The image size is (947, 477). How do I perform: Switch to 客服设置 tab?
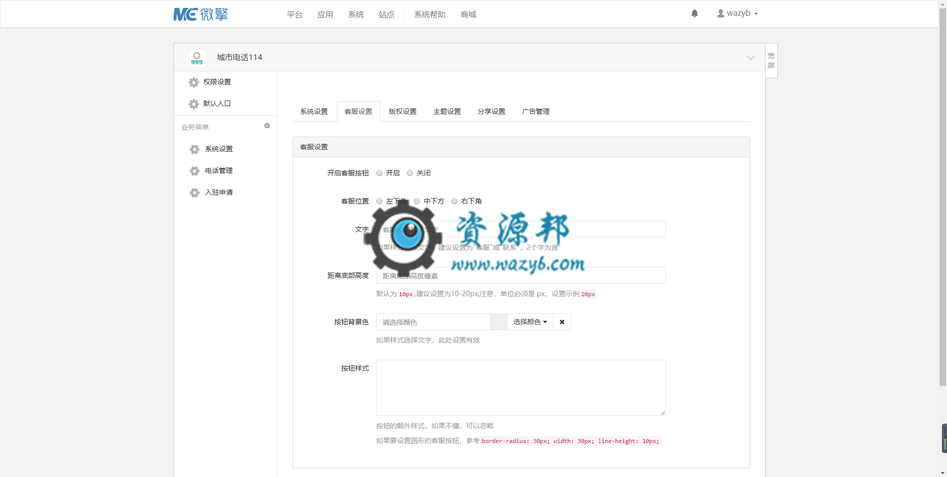coord(359,111)
